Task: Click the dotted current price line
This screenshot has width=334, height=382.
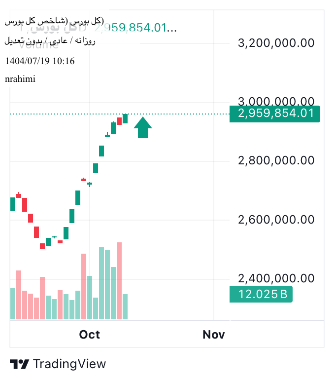Action: click(x=187, y=114)
